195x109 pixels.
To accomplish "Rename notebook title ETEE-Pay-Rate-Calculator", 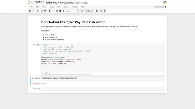I will click(x=60, y=3).
